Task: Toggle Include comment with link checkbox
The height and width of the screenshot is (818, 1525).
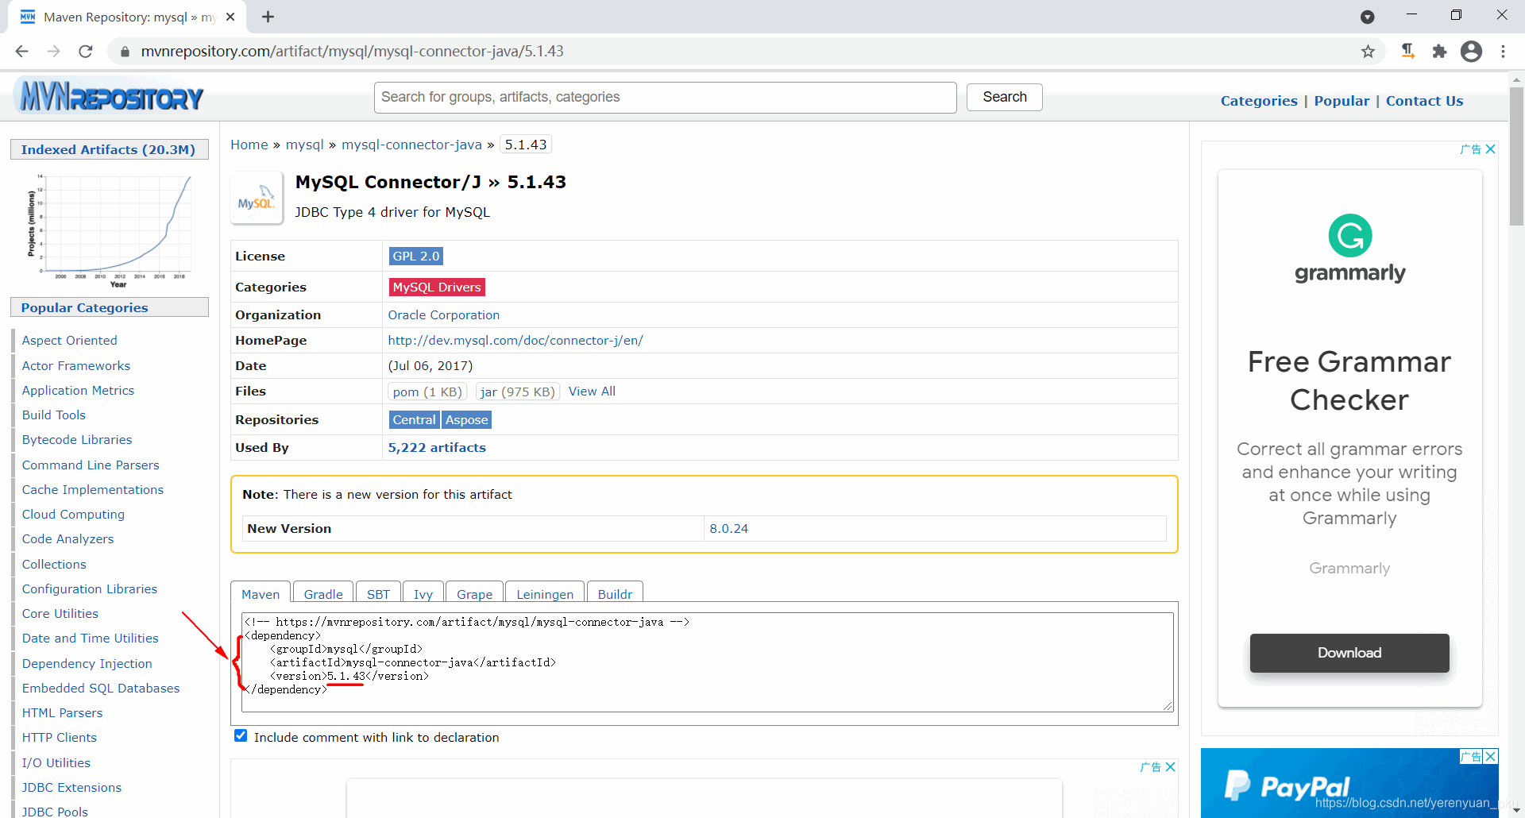Action: point(241,736)
